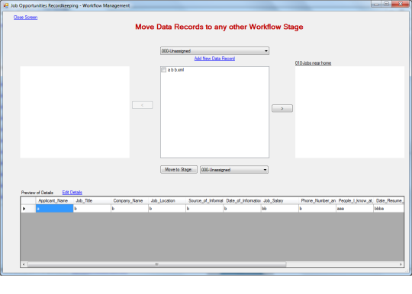
Task: Click the window minimize button
Action: pos(377,4)
